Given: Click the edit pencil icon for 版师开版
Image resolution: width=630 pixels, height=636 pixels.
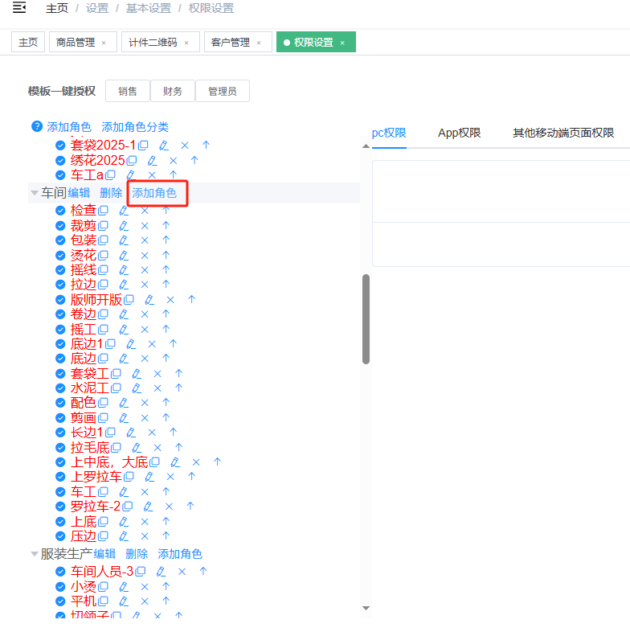Looking at the screenshot, I should pyautogui.click(x=149, y=300).
